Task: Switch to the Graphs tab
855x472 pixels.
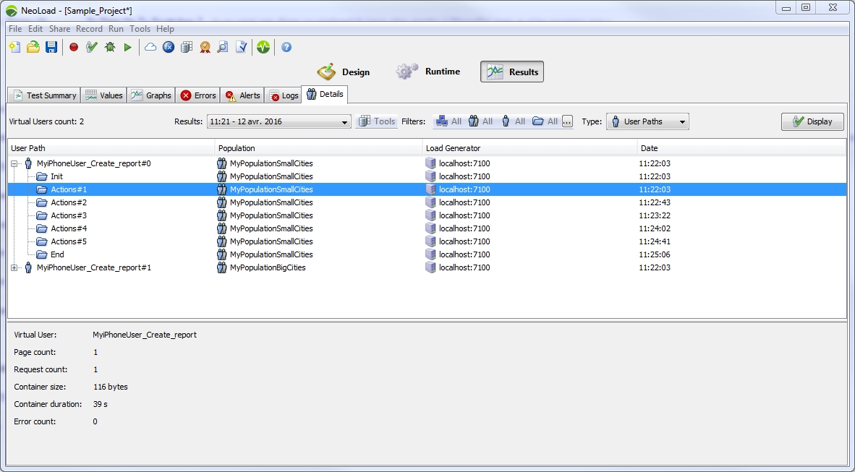Action: [x=151, y=95]
